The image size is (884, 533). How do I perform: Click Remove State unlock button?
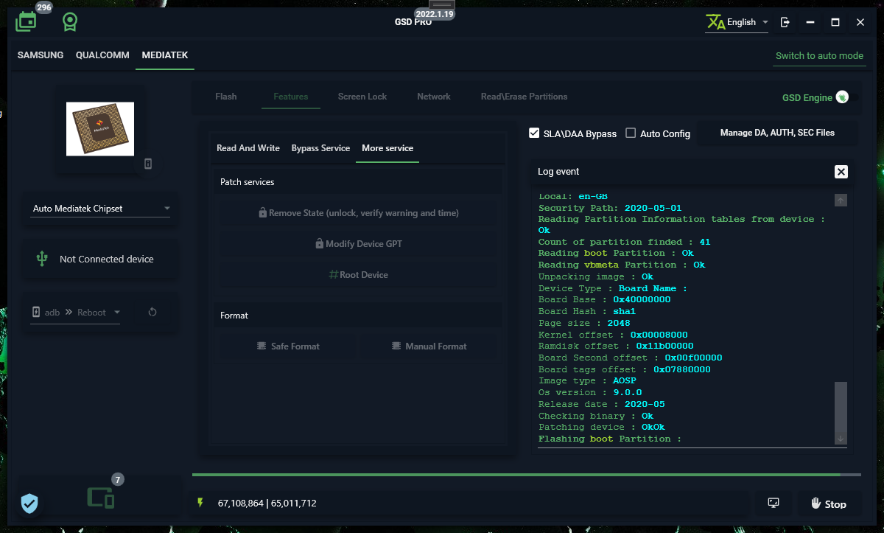point(359,213)
